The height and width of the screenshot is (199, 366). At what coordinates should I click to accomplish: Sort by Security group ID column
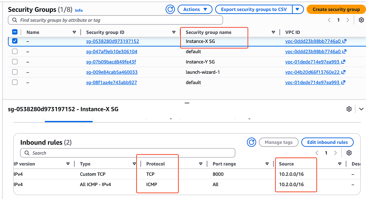pyautogui.click(x=174, y=32)
